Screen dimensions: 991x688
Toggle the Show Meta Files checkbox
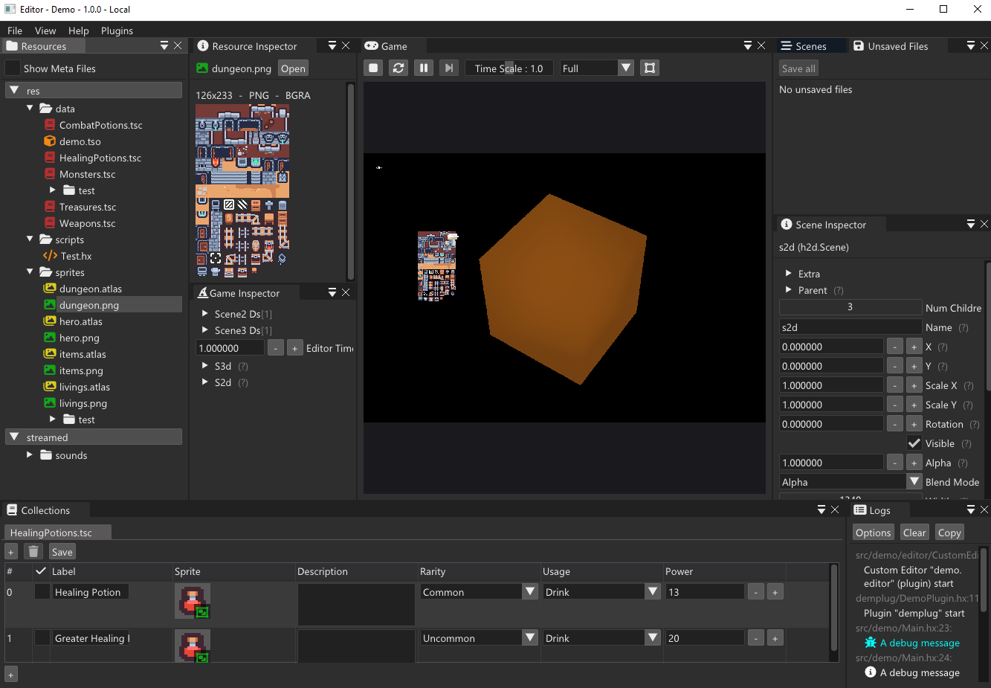(x=13, y=68)
